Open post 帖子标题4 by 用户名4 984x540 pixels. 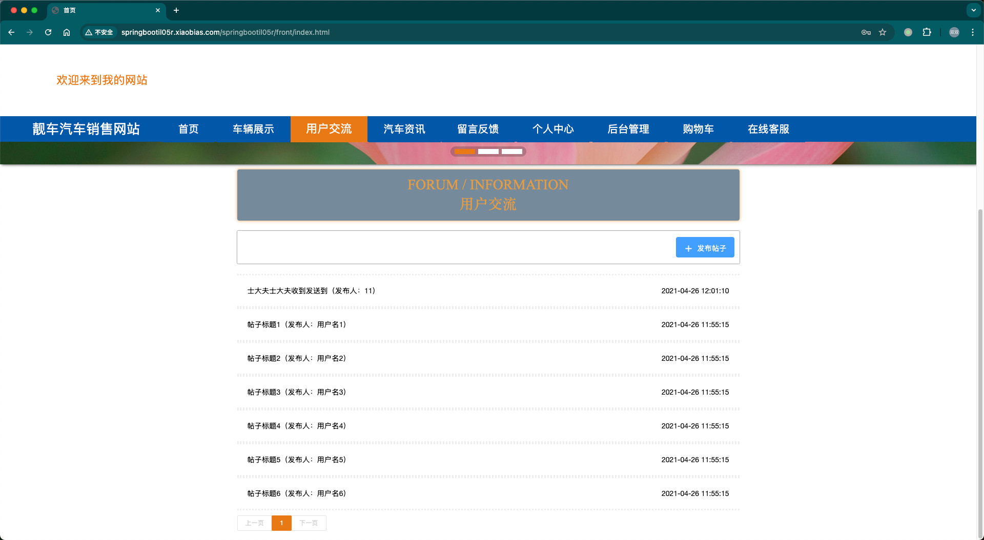coord(488,426)
